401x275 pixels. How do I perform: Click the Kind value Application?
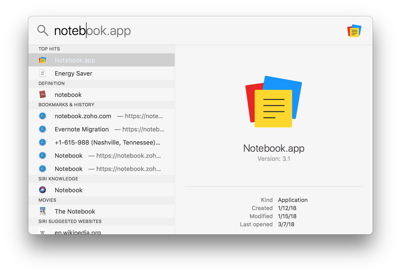[293, 200]
